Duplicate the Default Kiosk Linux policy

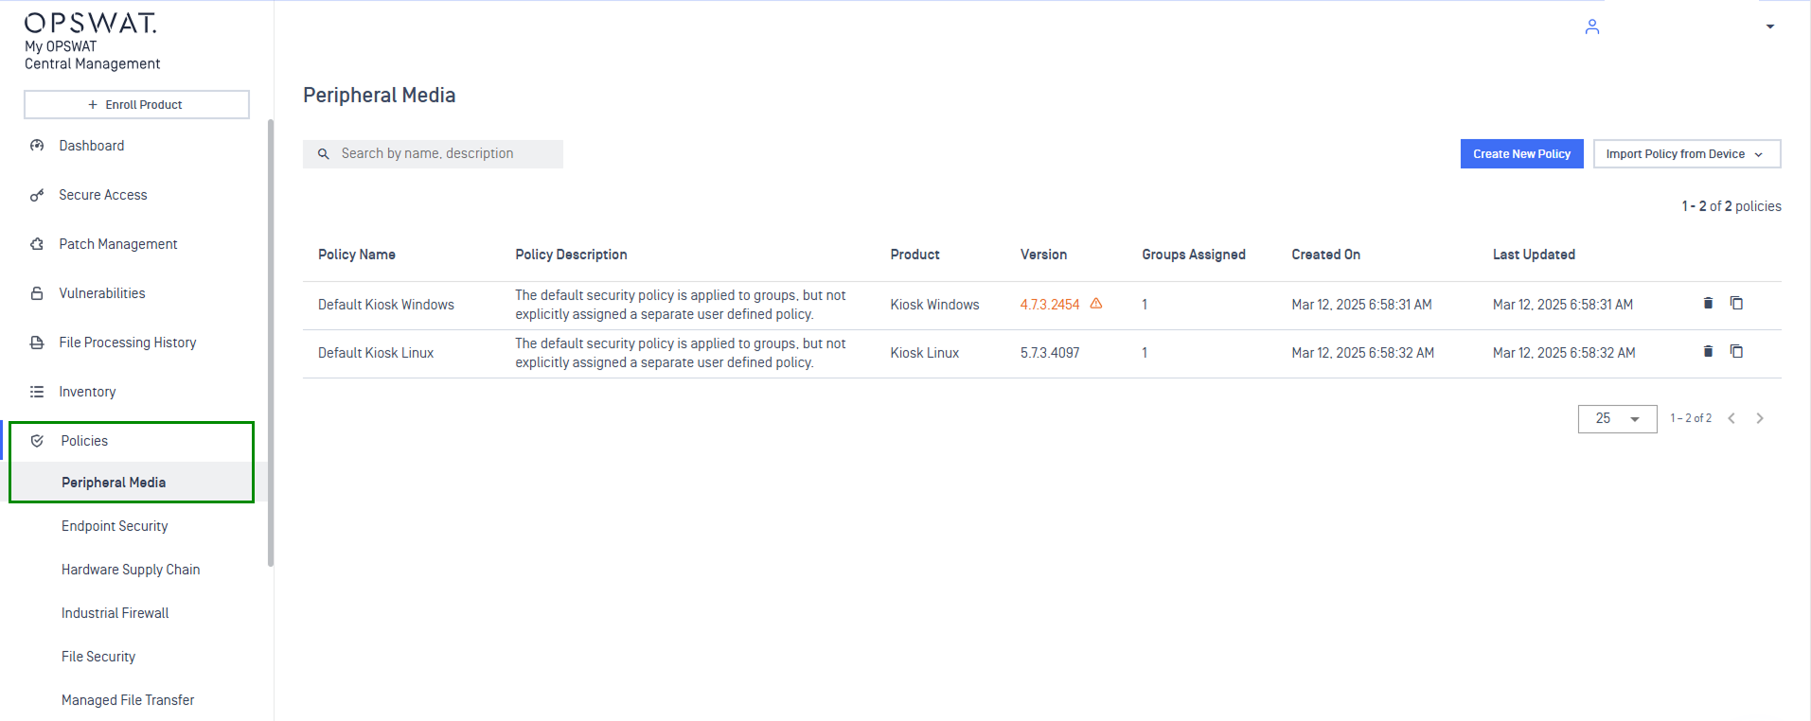pos(1736,351)
